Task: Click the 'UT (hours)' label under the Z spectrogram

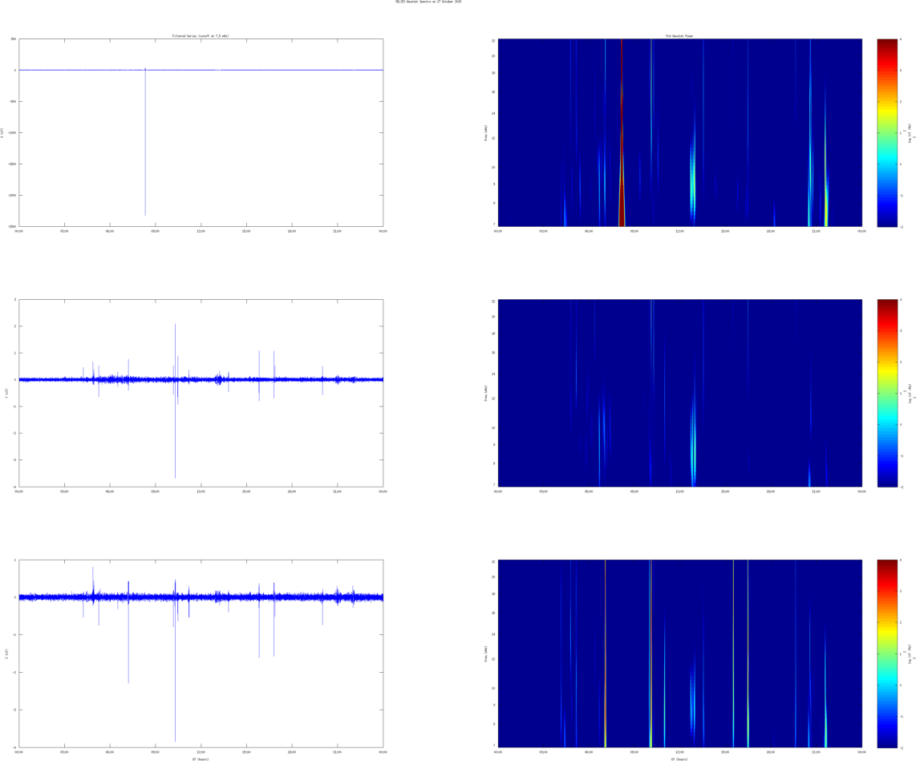Action: point(679,759)
